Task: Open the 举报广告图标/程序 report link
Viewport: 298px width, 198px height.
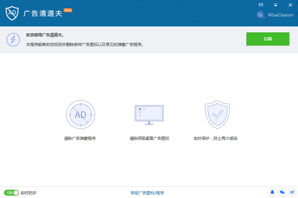Action: coord(147,193)
